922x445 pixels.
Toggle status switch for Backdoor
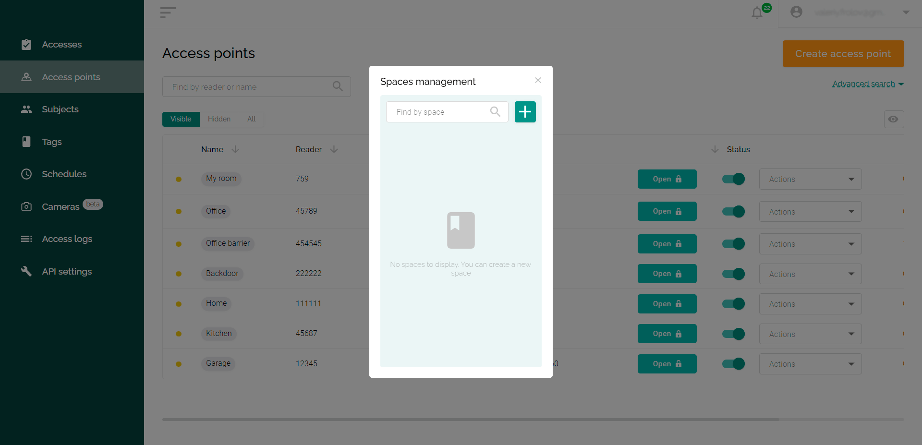733,274
